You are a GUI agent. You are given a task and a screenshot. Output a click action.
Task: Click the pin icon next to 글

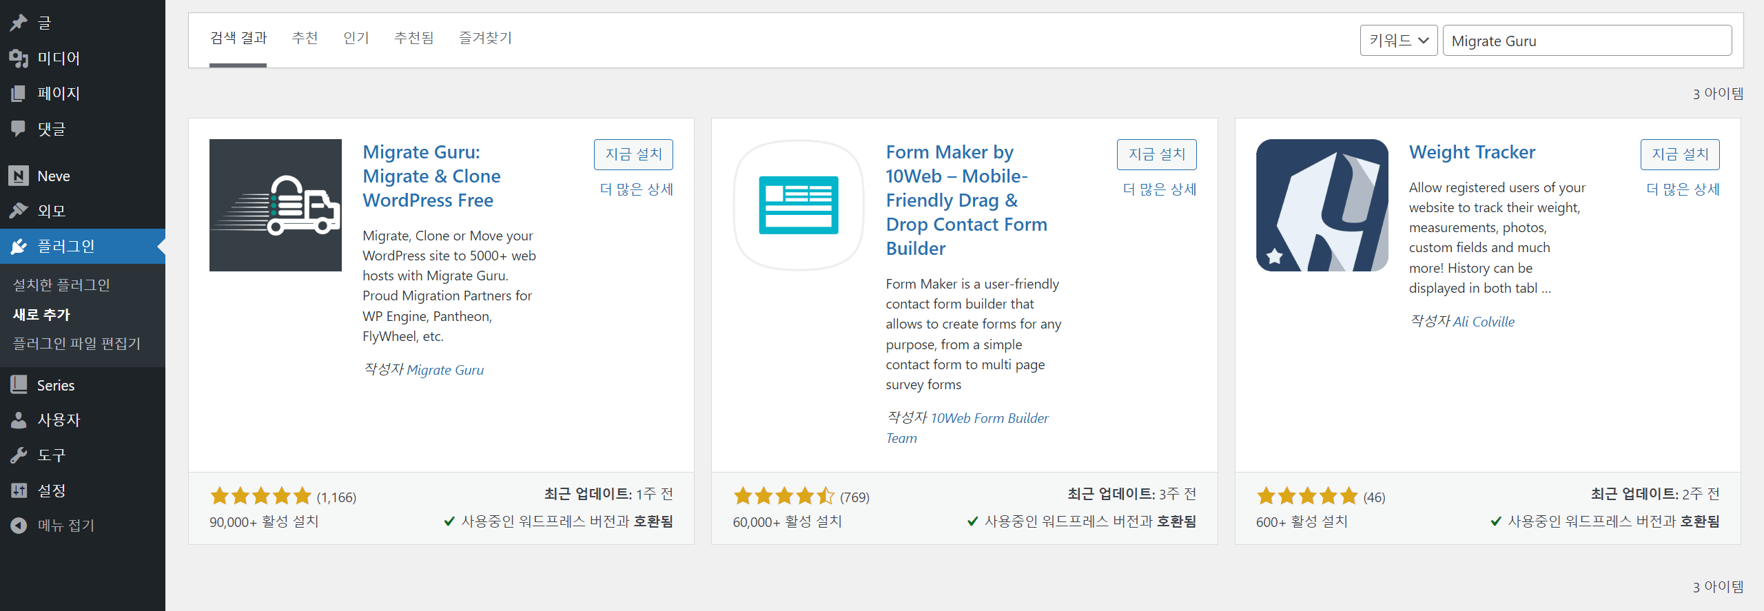(19, 23)
